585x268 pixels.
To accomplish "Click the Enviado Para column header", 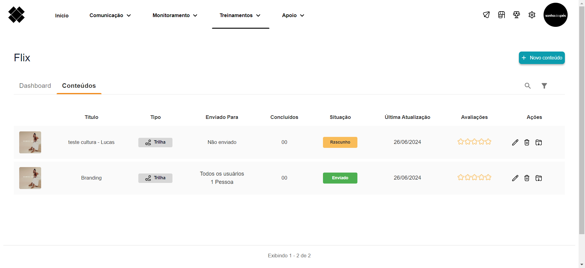I will click(222, 117).
